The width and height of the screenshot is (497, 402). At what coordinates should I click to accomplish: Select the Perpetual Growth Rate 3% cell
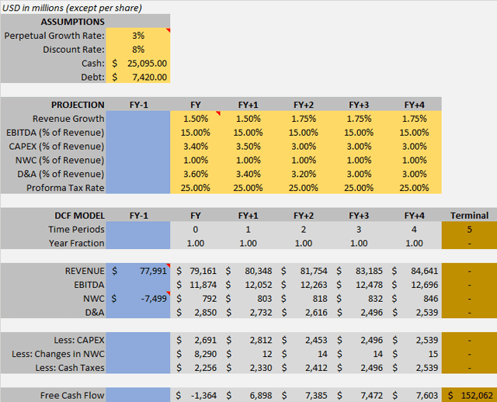click(138, 36)
